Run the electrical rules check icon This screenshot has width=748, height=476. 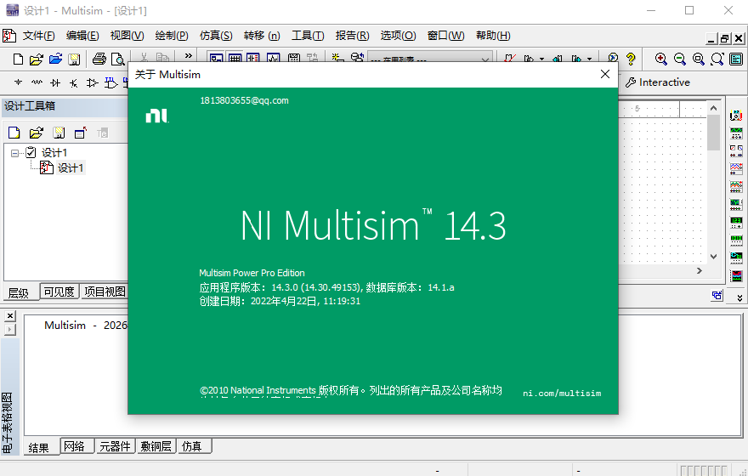tap(511, 58)
